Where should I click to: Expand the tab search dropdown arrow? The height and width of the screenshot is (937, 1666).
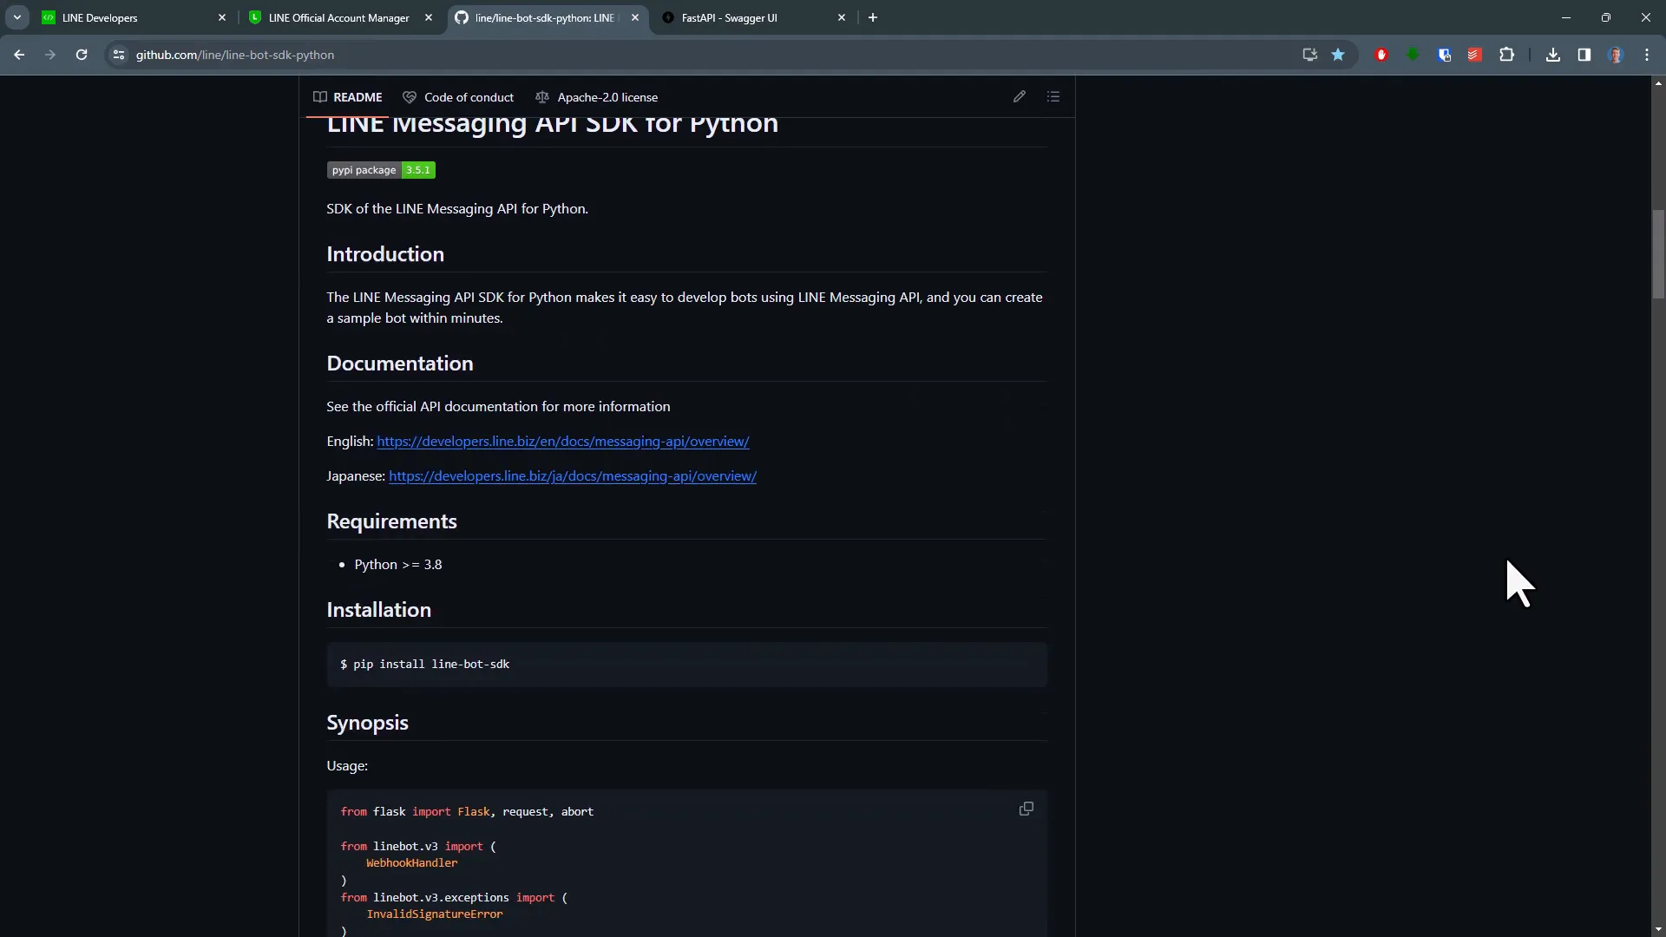pos(16,17)
